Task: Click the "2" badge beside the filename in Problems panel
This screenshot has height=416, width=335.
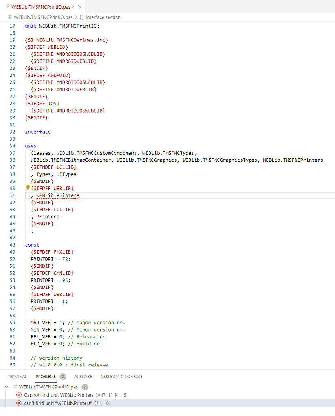Action: tap(85, 387)
